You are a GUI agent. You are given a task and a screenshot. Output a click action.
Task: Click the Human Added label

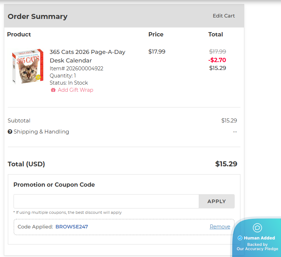pos(259,238)
